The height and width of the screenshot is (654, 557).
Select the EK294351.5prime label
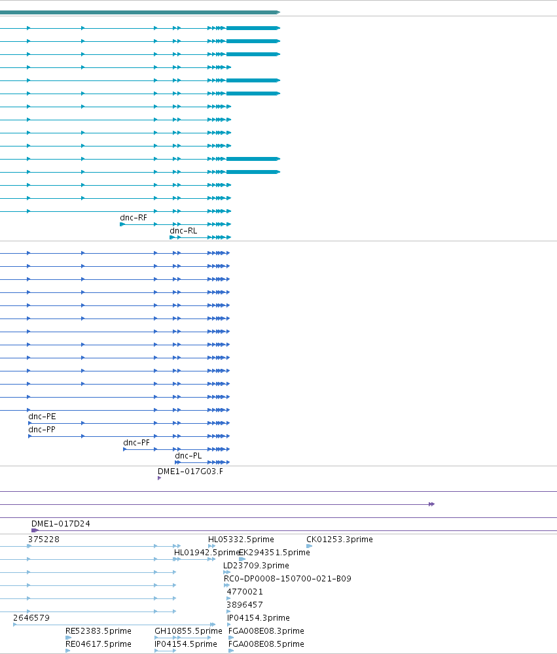pos(275,552)
